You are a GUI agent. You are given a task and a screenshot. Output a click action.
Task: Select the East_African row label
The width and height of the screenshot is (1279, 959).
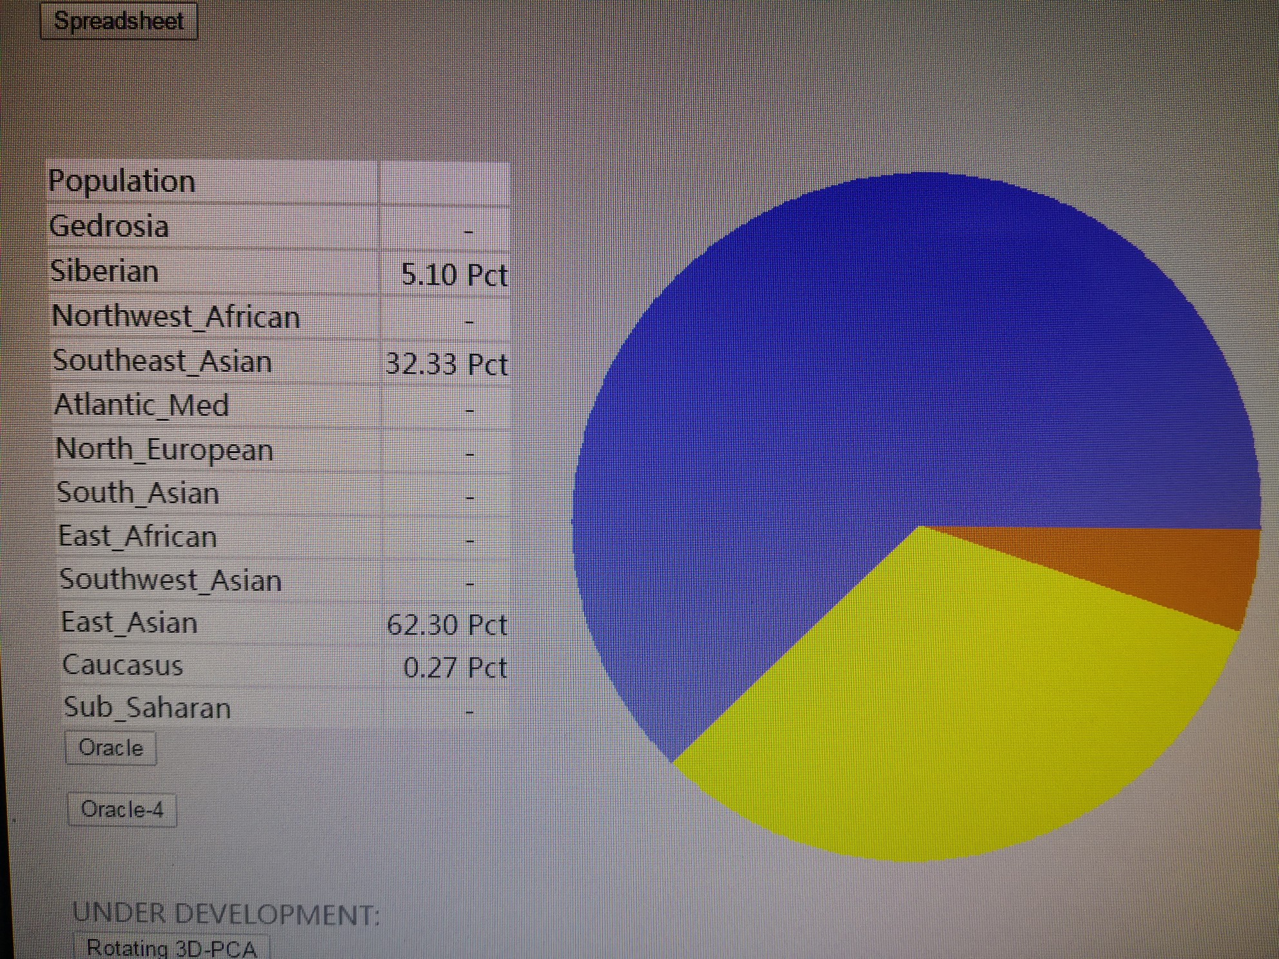click(137, 537)
